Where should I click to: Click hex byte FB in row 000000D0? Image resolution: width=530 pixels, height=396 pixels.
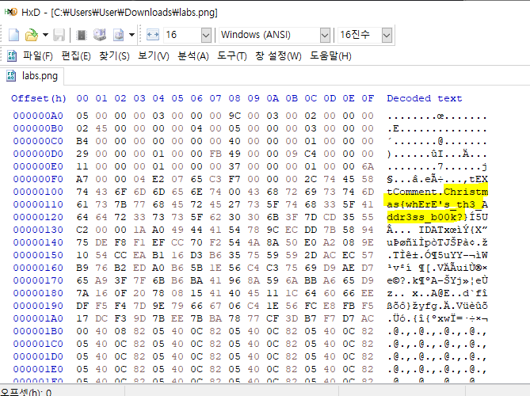pyautogui.click(x=215, y=154)
